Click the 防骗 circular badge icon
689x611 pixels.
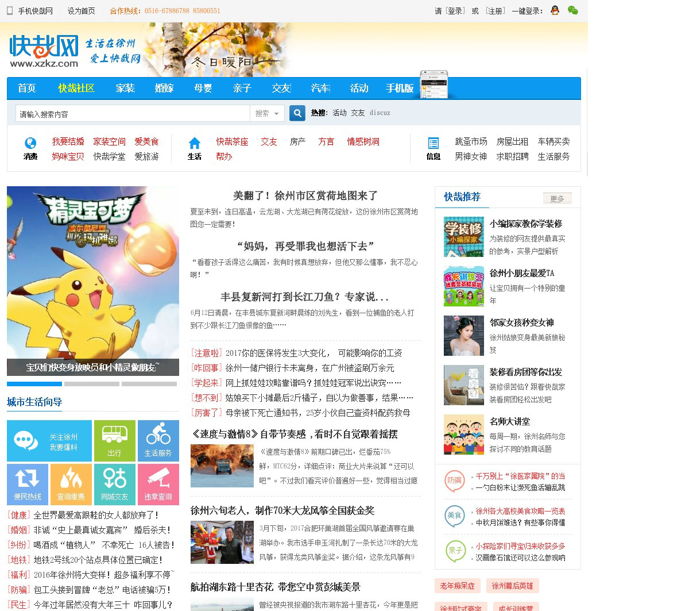pos(455,481)
